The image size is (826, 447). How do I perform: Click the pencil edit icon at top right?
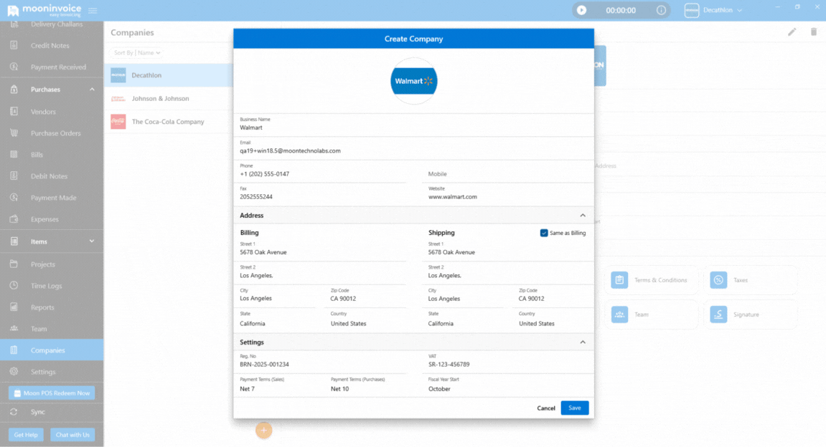click(x=792, y=32)
